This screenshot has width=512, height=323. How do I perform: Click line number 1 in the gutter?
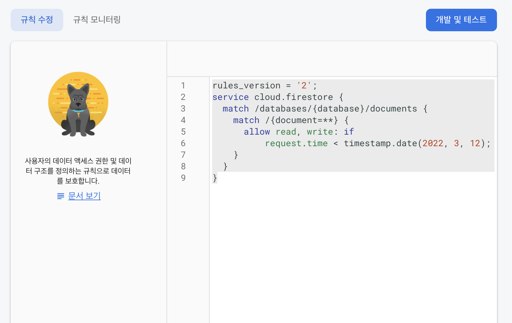(183, 85)
